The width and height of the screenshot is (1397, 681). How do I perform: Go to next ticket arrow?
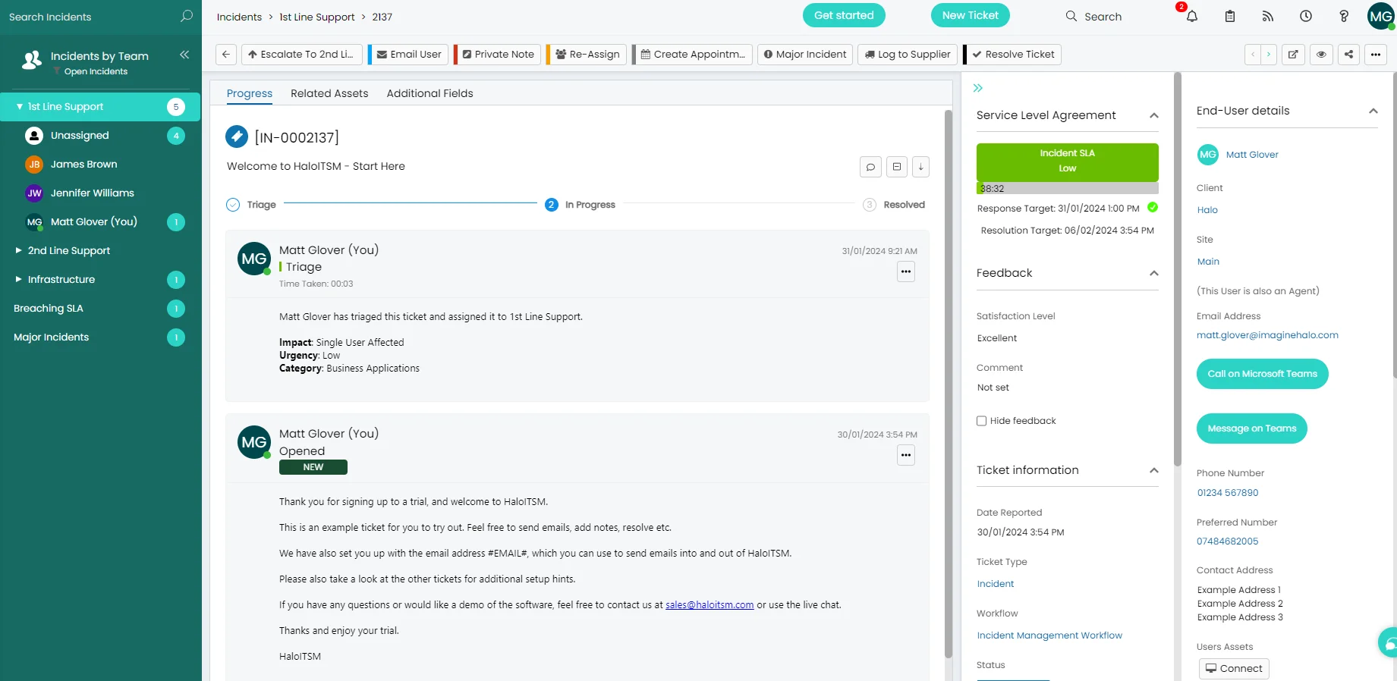click(x=1269, y=55)
